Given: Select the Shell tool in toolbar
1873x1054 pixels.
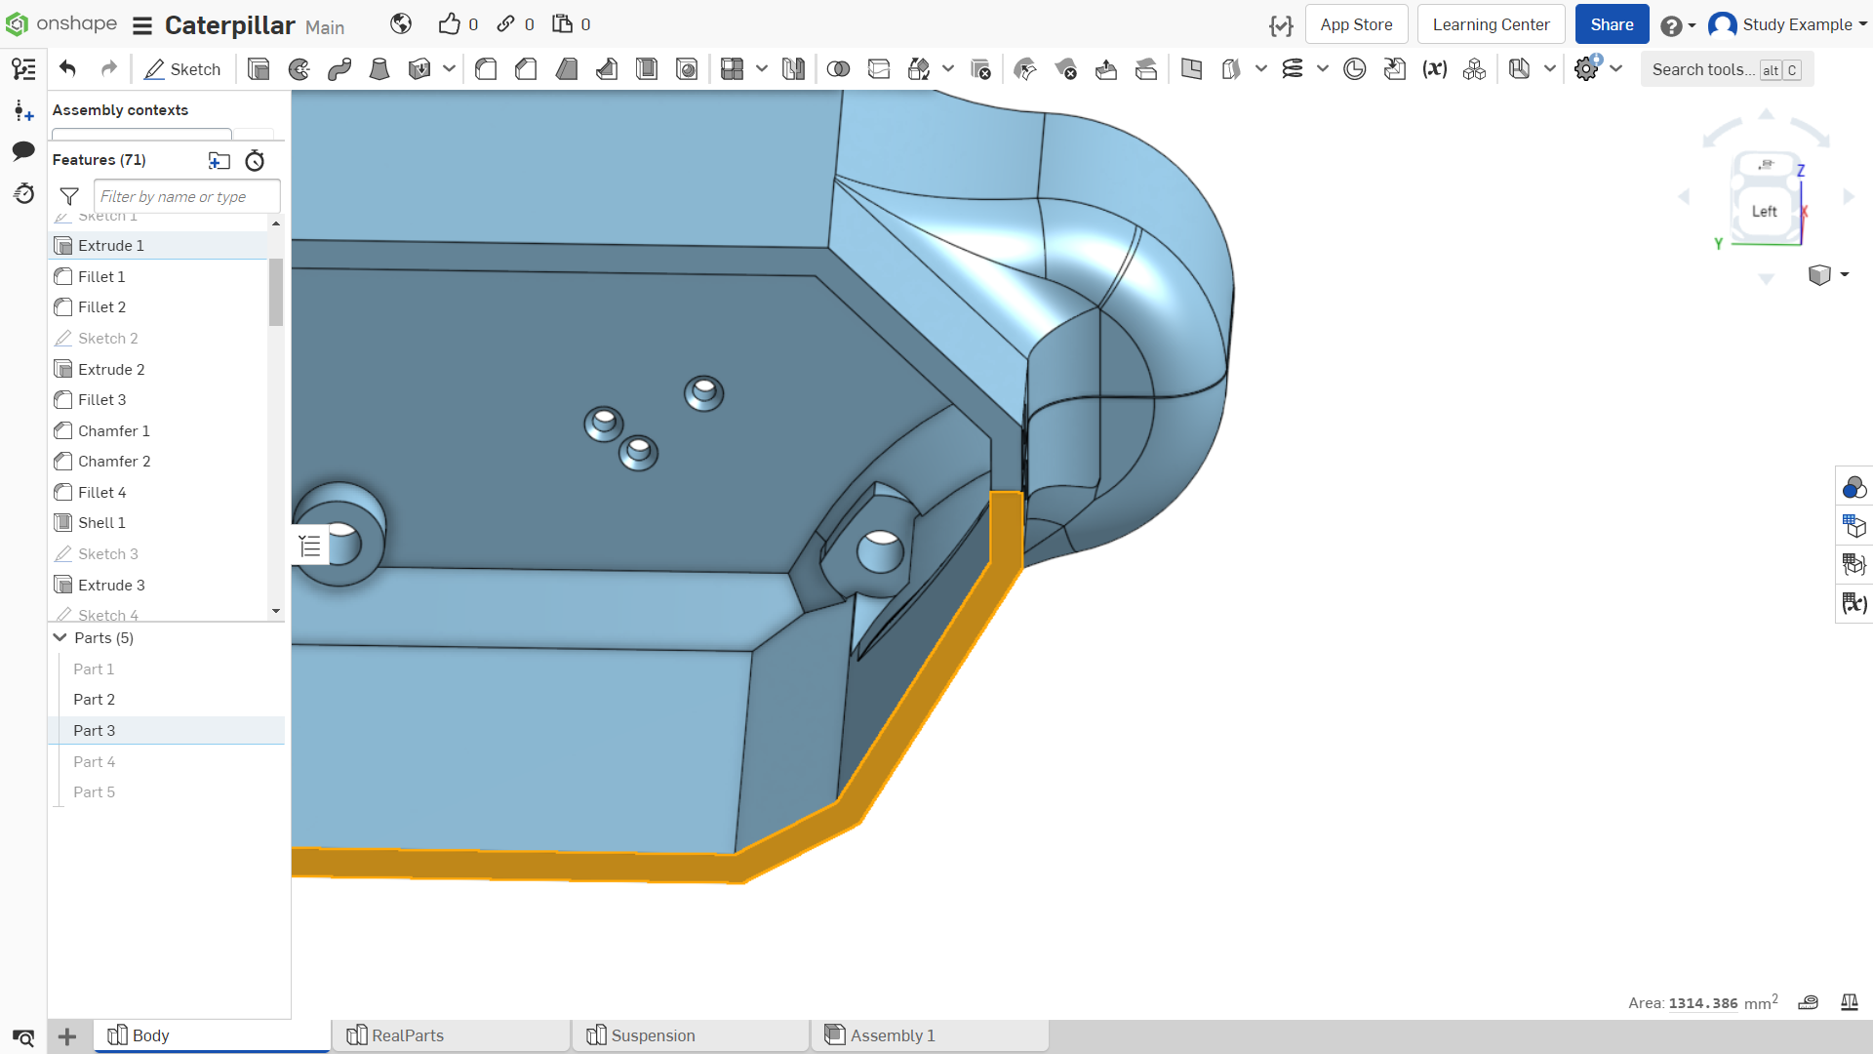Looking at the screenshot, I should (x=647, y=69).
